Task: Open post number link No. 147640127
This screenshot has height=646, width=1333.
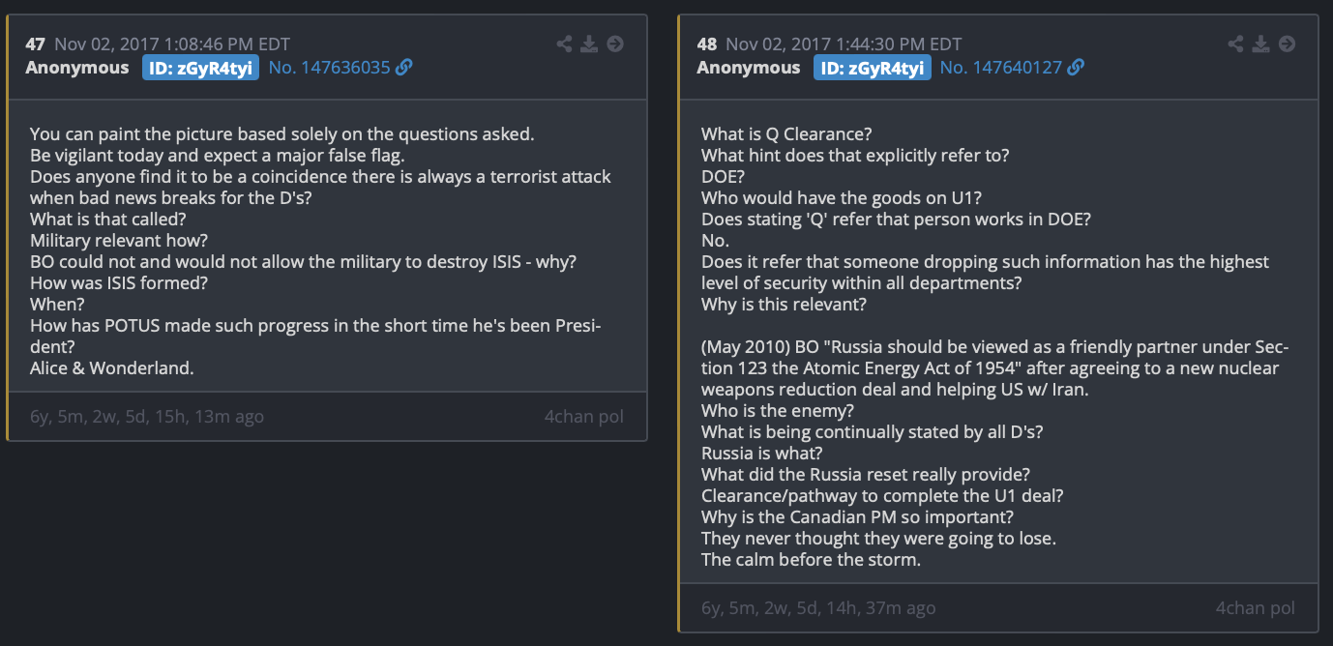Action: tap(1001, 68)
